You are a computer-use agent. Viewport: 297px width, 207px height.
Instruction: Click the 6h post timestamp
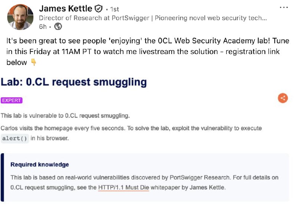click(43, 26)
